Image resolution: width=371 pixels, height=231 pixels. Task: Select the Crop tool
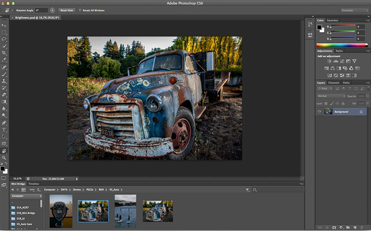point(4,53)
